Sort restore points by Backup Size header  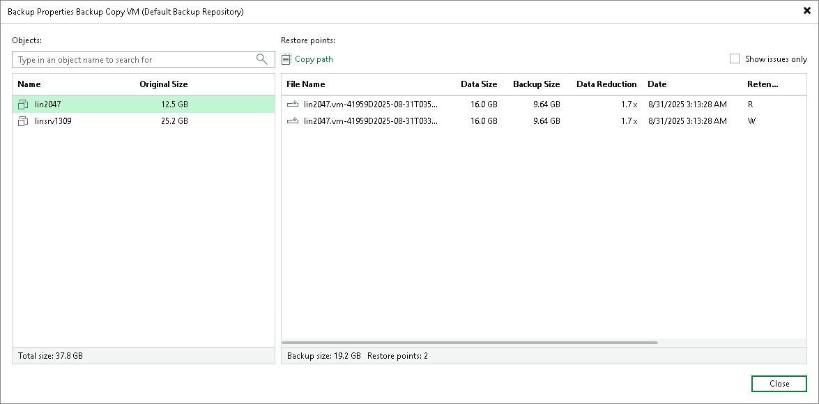coord(537,84)
